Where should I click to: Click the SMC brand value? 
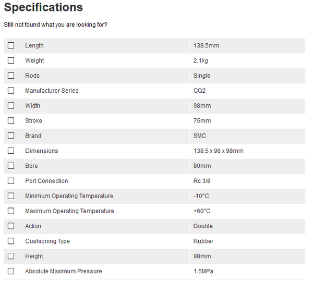200,136
